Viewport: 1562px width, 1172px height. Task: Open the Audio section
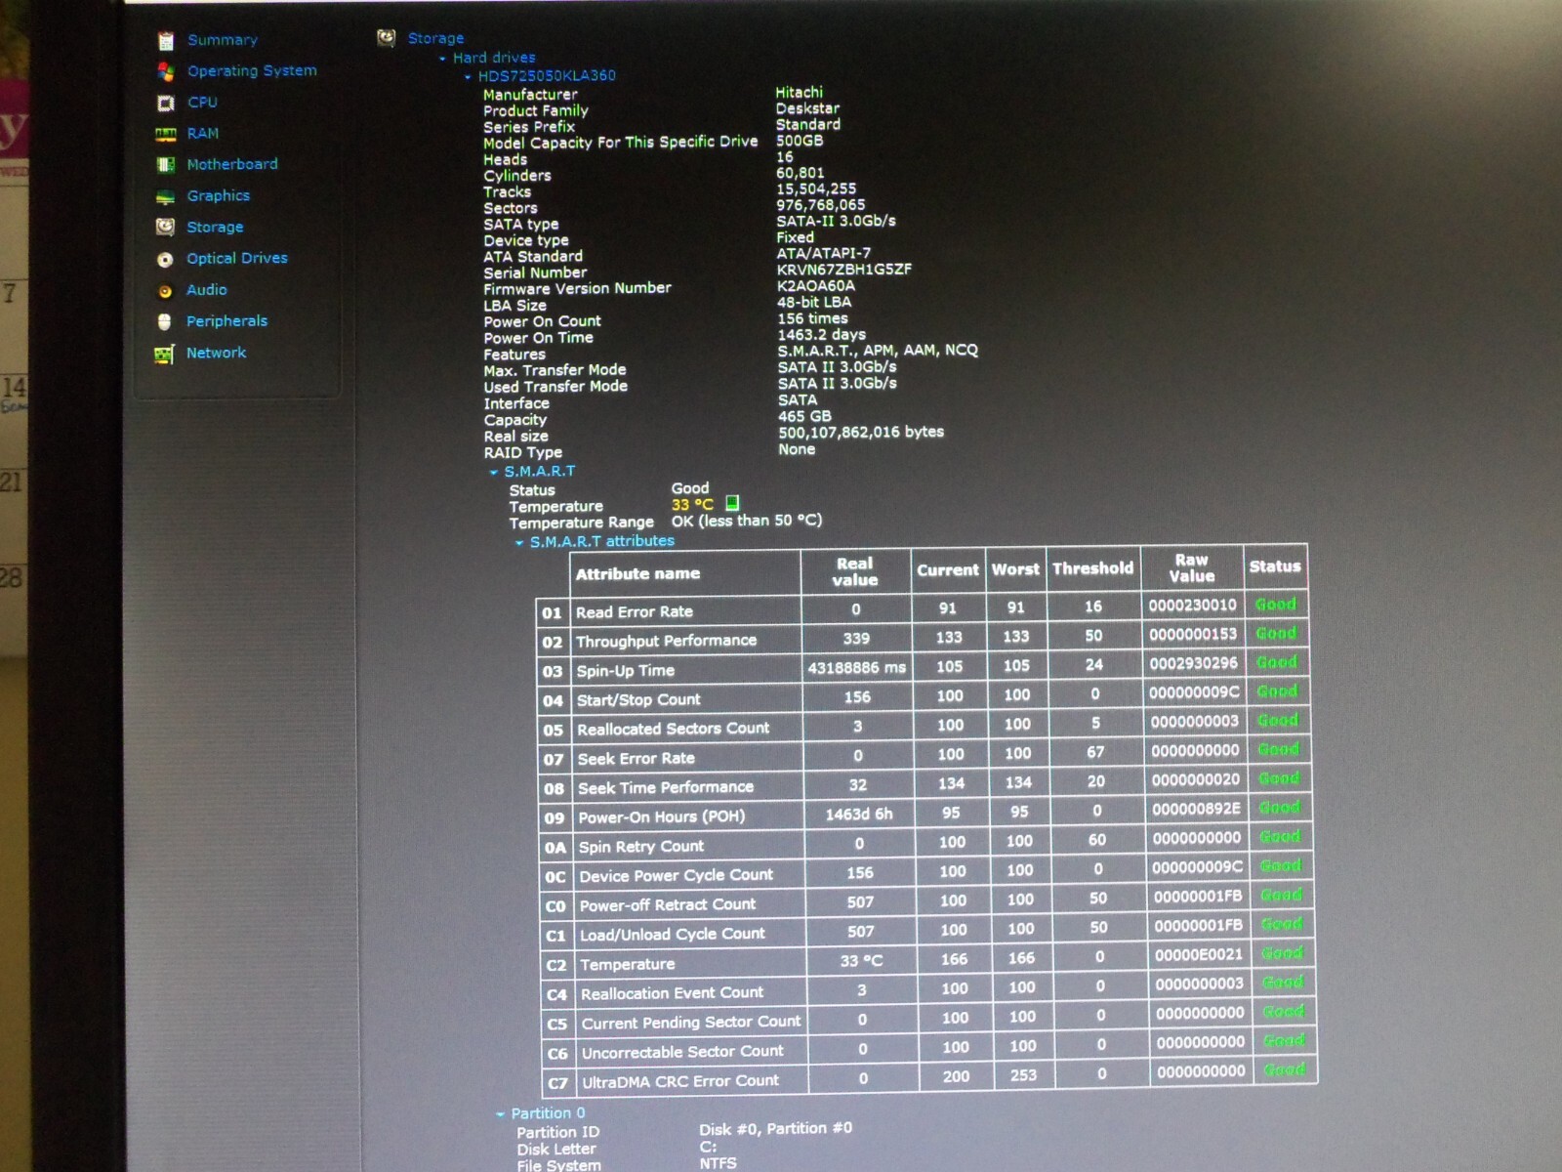(207, 289)
